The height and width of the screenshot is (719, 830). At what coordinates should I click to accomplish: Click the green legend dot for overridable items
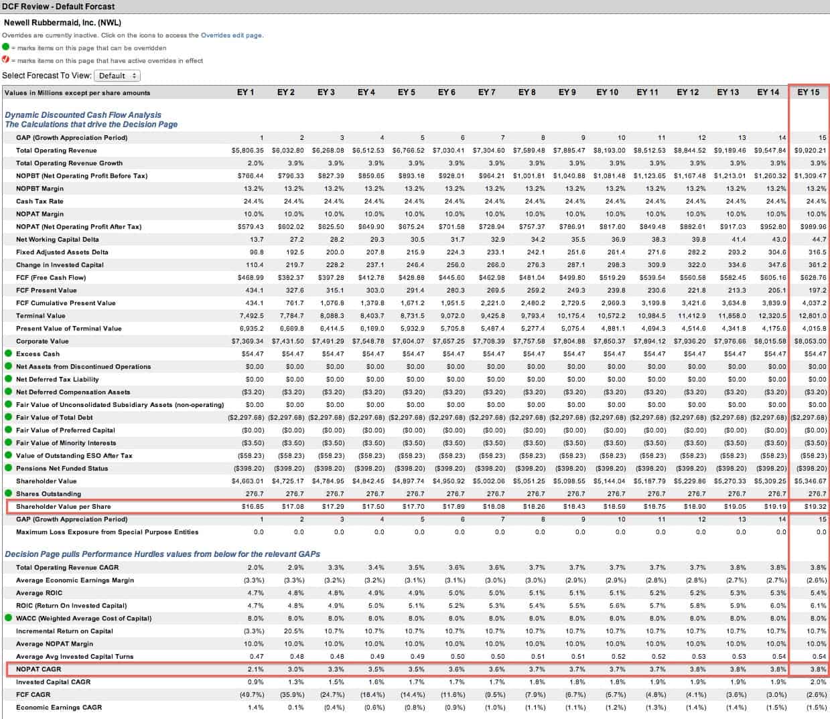click(x=6, y=48)
